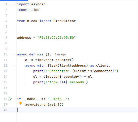Screen dimensions: 138x122
Task: Select line number 13 in the gutter
Action: click(x=5, y=71)
